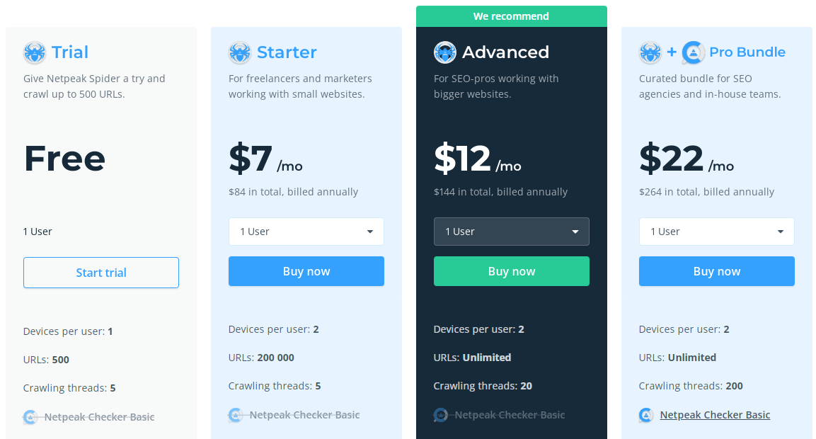Click the Advanced plan spider icon
816x439 pixels.
tap(445, 52)
